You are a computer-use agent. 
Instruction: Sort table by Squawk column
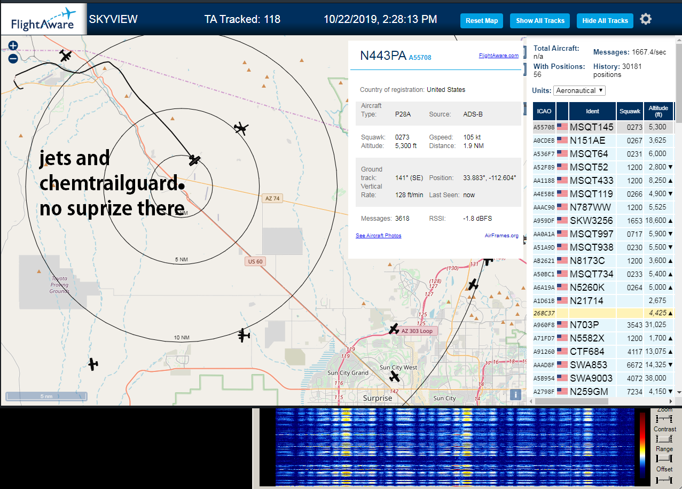[x=630, y=111]
